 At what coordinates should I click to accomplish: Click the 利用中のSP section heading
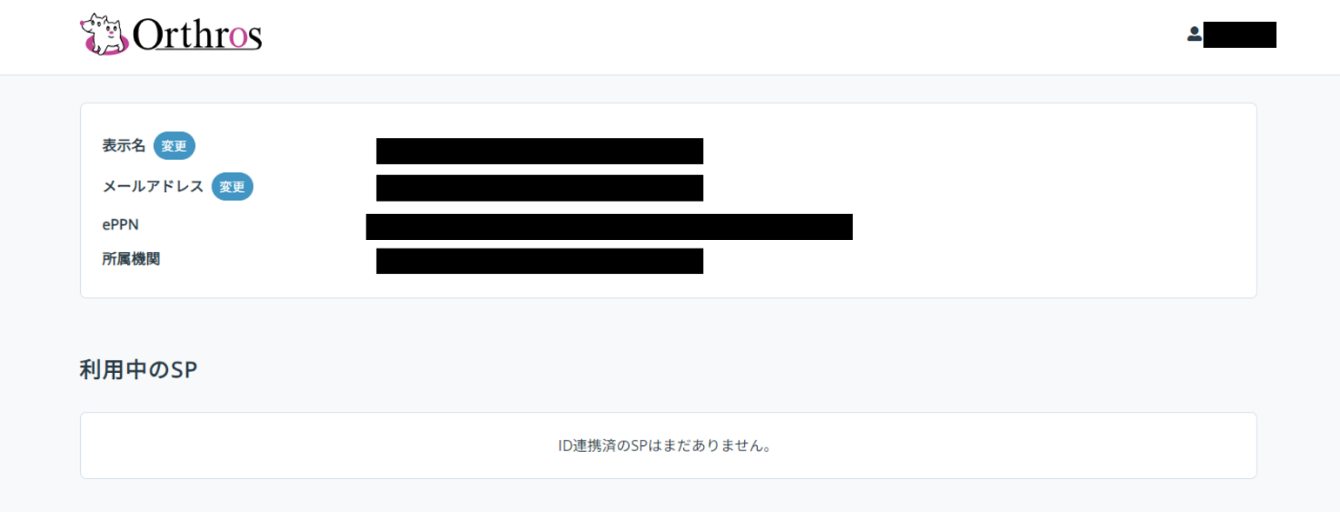pyautogui.click(x=138, y=370)
